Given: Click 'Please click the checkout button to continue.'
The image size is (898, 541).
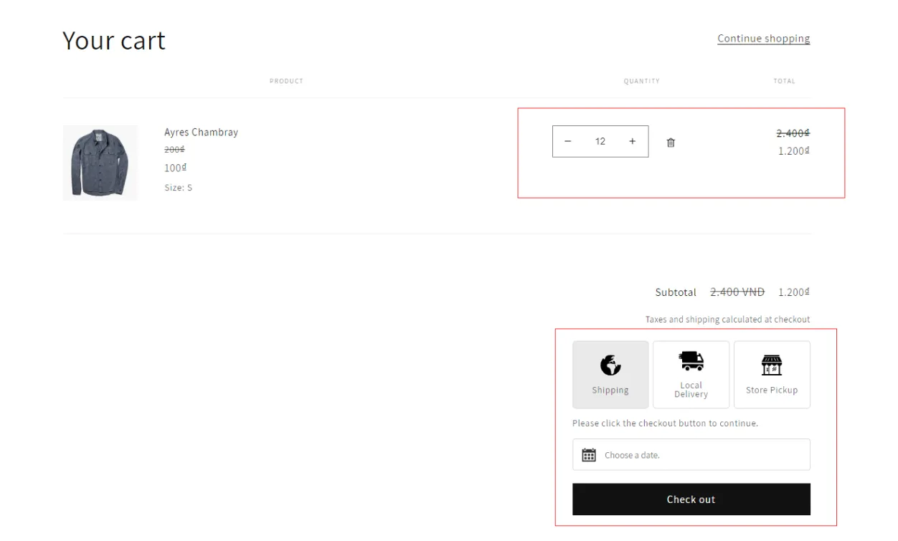Looking at the screenshot, I should pos(665,423).
